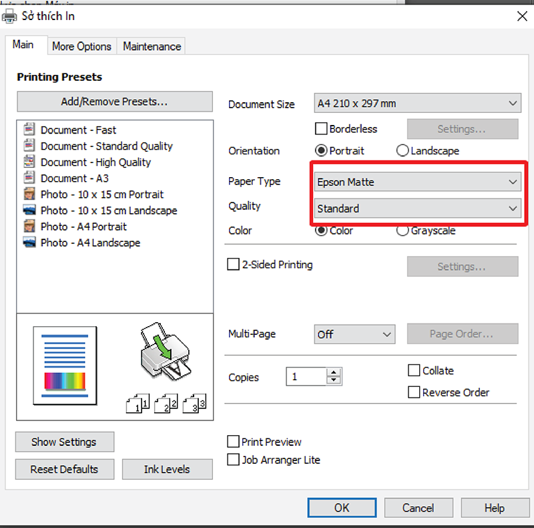The width and height of the screenshot is (534, 528).
Task: Click the Photo - A4 Portrait icon
Action: pos(29,226)
